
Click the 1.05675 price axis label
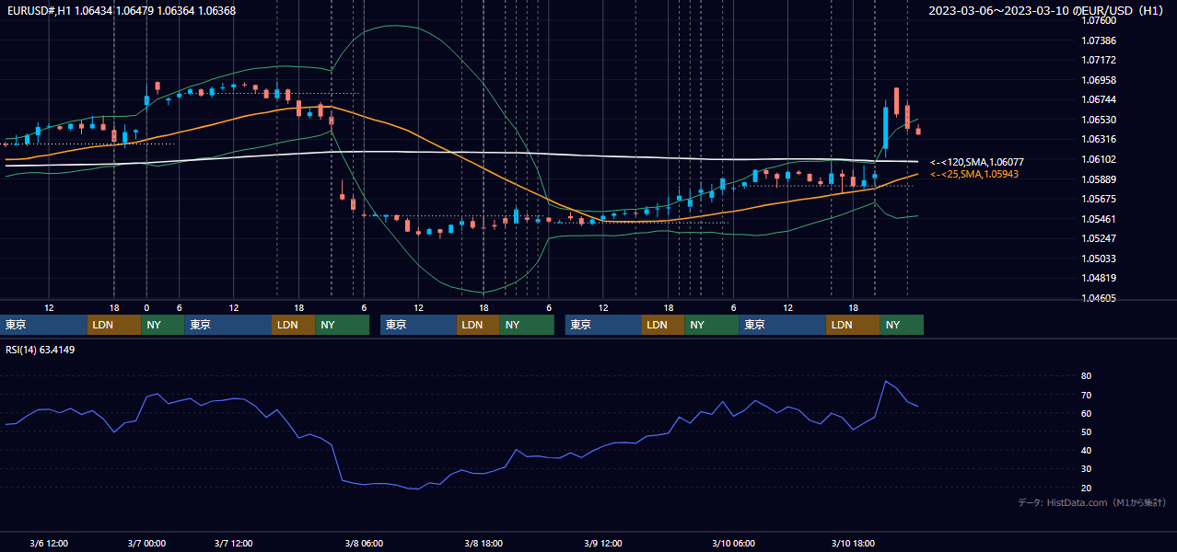(x=1098, y=200)
